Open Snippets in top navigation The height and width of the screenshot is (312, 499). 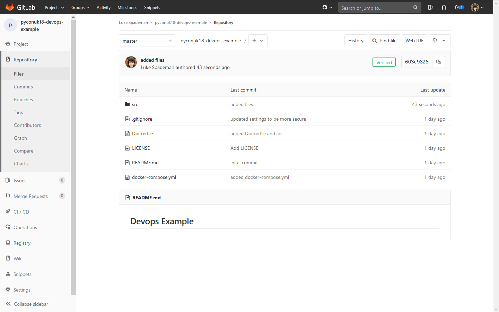(152, 7)
